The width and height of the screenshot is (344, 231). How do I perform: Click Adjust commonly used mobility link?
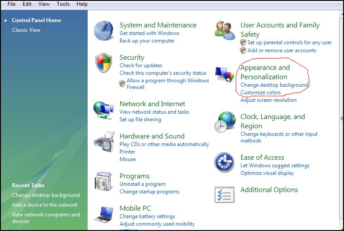(157, 224)
